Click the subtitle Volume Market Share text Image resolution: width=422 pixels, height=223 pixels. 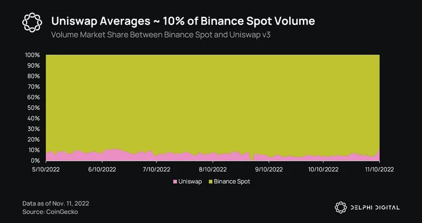(x=161, y=35)
